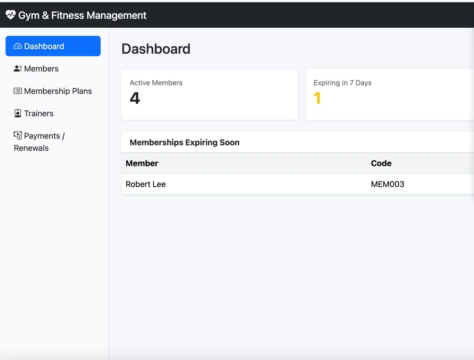The image size is (474, 360).
Task: Click Gym & Fitness Management brand title
Action: pos(82,15)
